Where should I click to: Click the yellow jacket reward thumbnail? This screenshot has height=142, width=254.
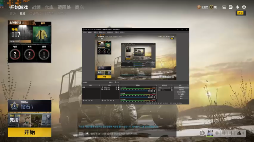tap(42, 35)
